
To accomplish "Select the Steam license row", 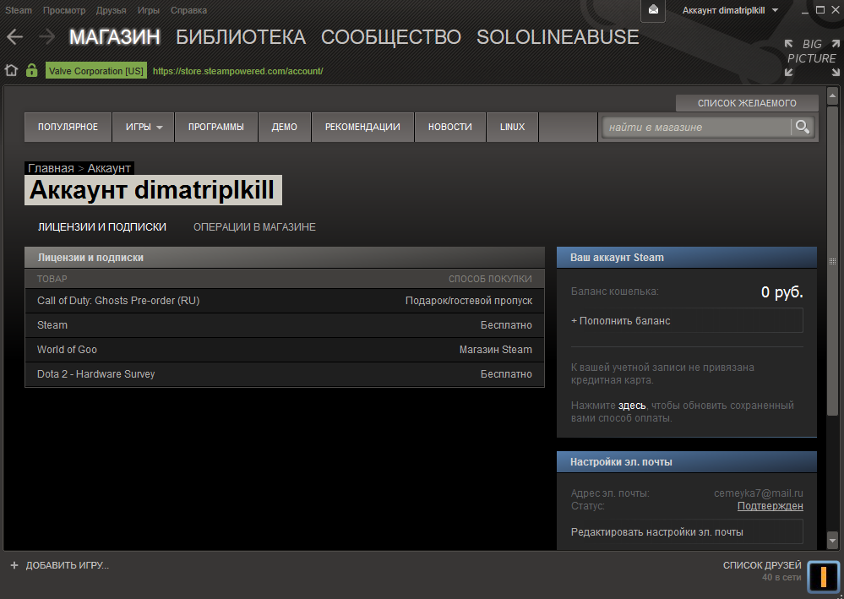I will point(285,325).
